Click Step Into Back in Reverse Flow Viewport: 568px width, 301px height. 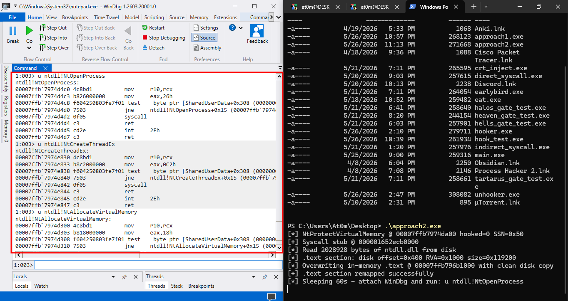click(x=96, y=38)
